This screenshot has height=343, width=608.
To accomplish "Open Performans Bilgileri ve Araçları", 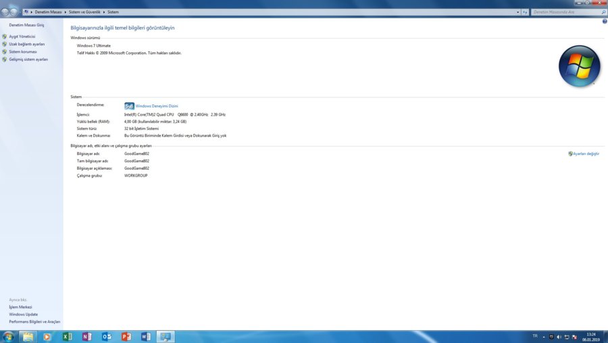I will click(34, 322).
